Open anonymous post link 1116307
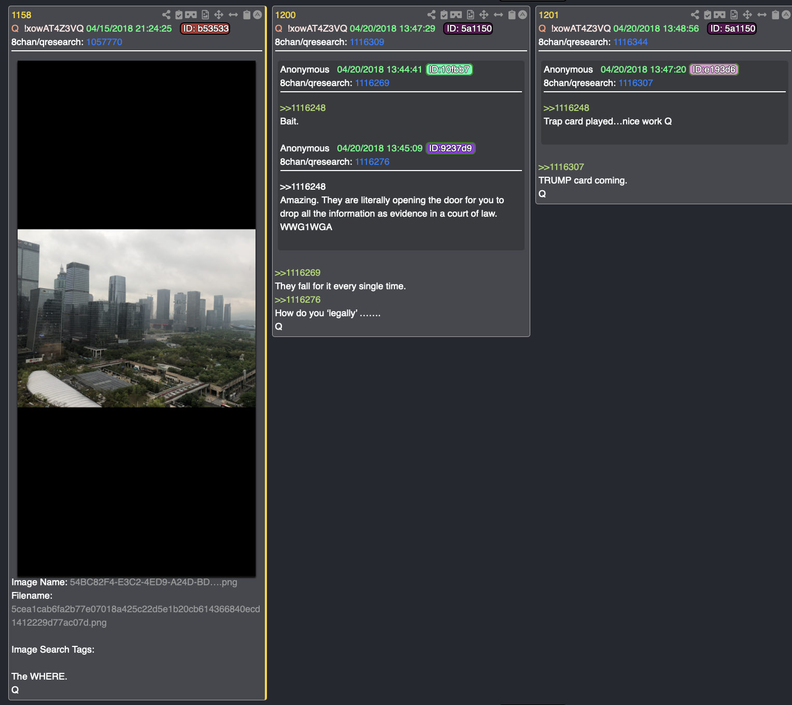Screen dimensions: 792x705 tap(635, 83)
